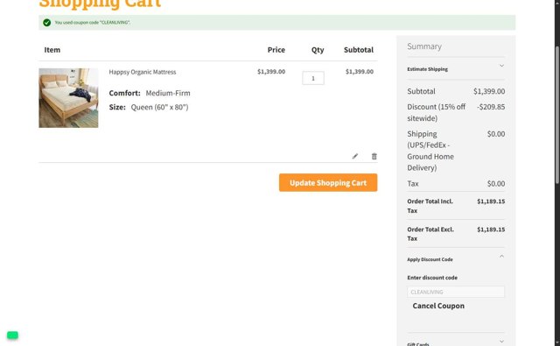Click the green success checkmark icon
This screenshot has height=346, width=560.
(46, 23)
